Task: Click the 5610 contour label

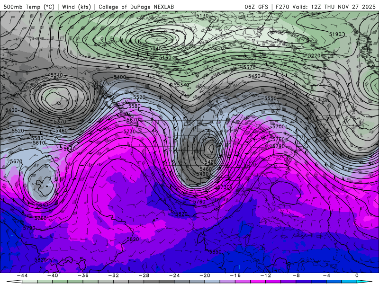Action: (39, 143)
